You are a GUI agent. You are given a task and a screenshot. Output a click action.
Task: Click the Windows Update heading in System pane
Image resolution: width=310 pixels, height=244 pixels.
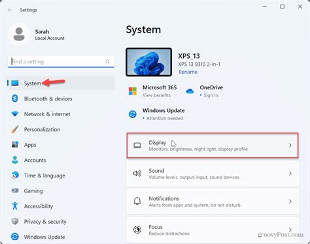point(164,110)
